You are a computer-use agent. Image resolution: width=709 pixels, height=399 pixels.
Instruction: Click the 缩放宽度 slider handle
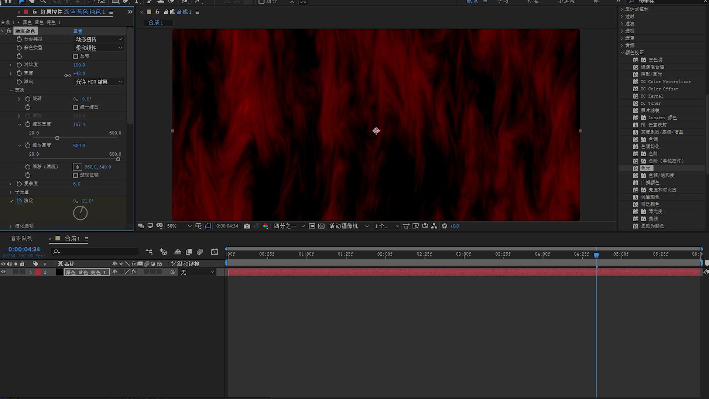pos(57,138)
